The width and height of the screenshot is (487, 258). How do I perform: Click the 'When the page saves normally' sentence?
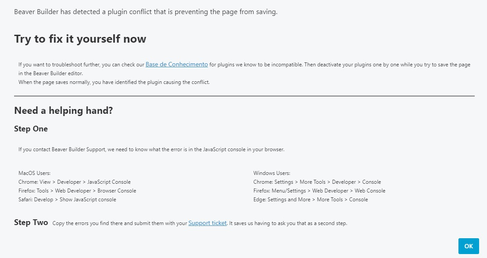coord(114,82)
